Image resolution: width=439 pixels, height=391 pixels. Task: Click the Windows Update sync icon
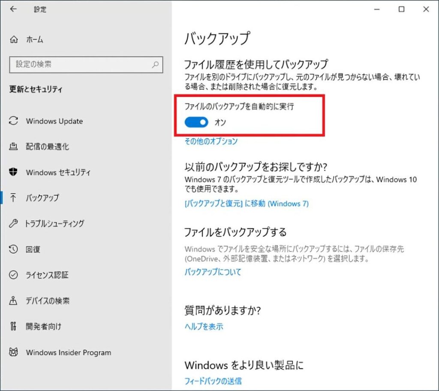point(14,121)
